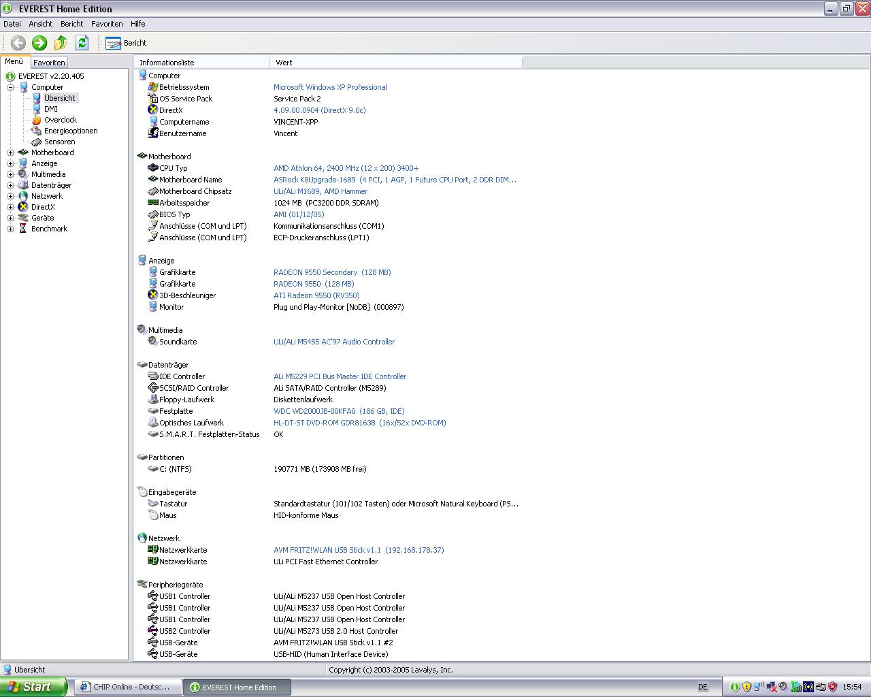
Task: Click the Benchmark hourglass icon in tree
Action: coord(23,229)
